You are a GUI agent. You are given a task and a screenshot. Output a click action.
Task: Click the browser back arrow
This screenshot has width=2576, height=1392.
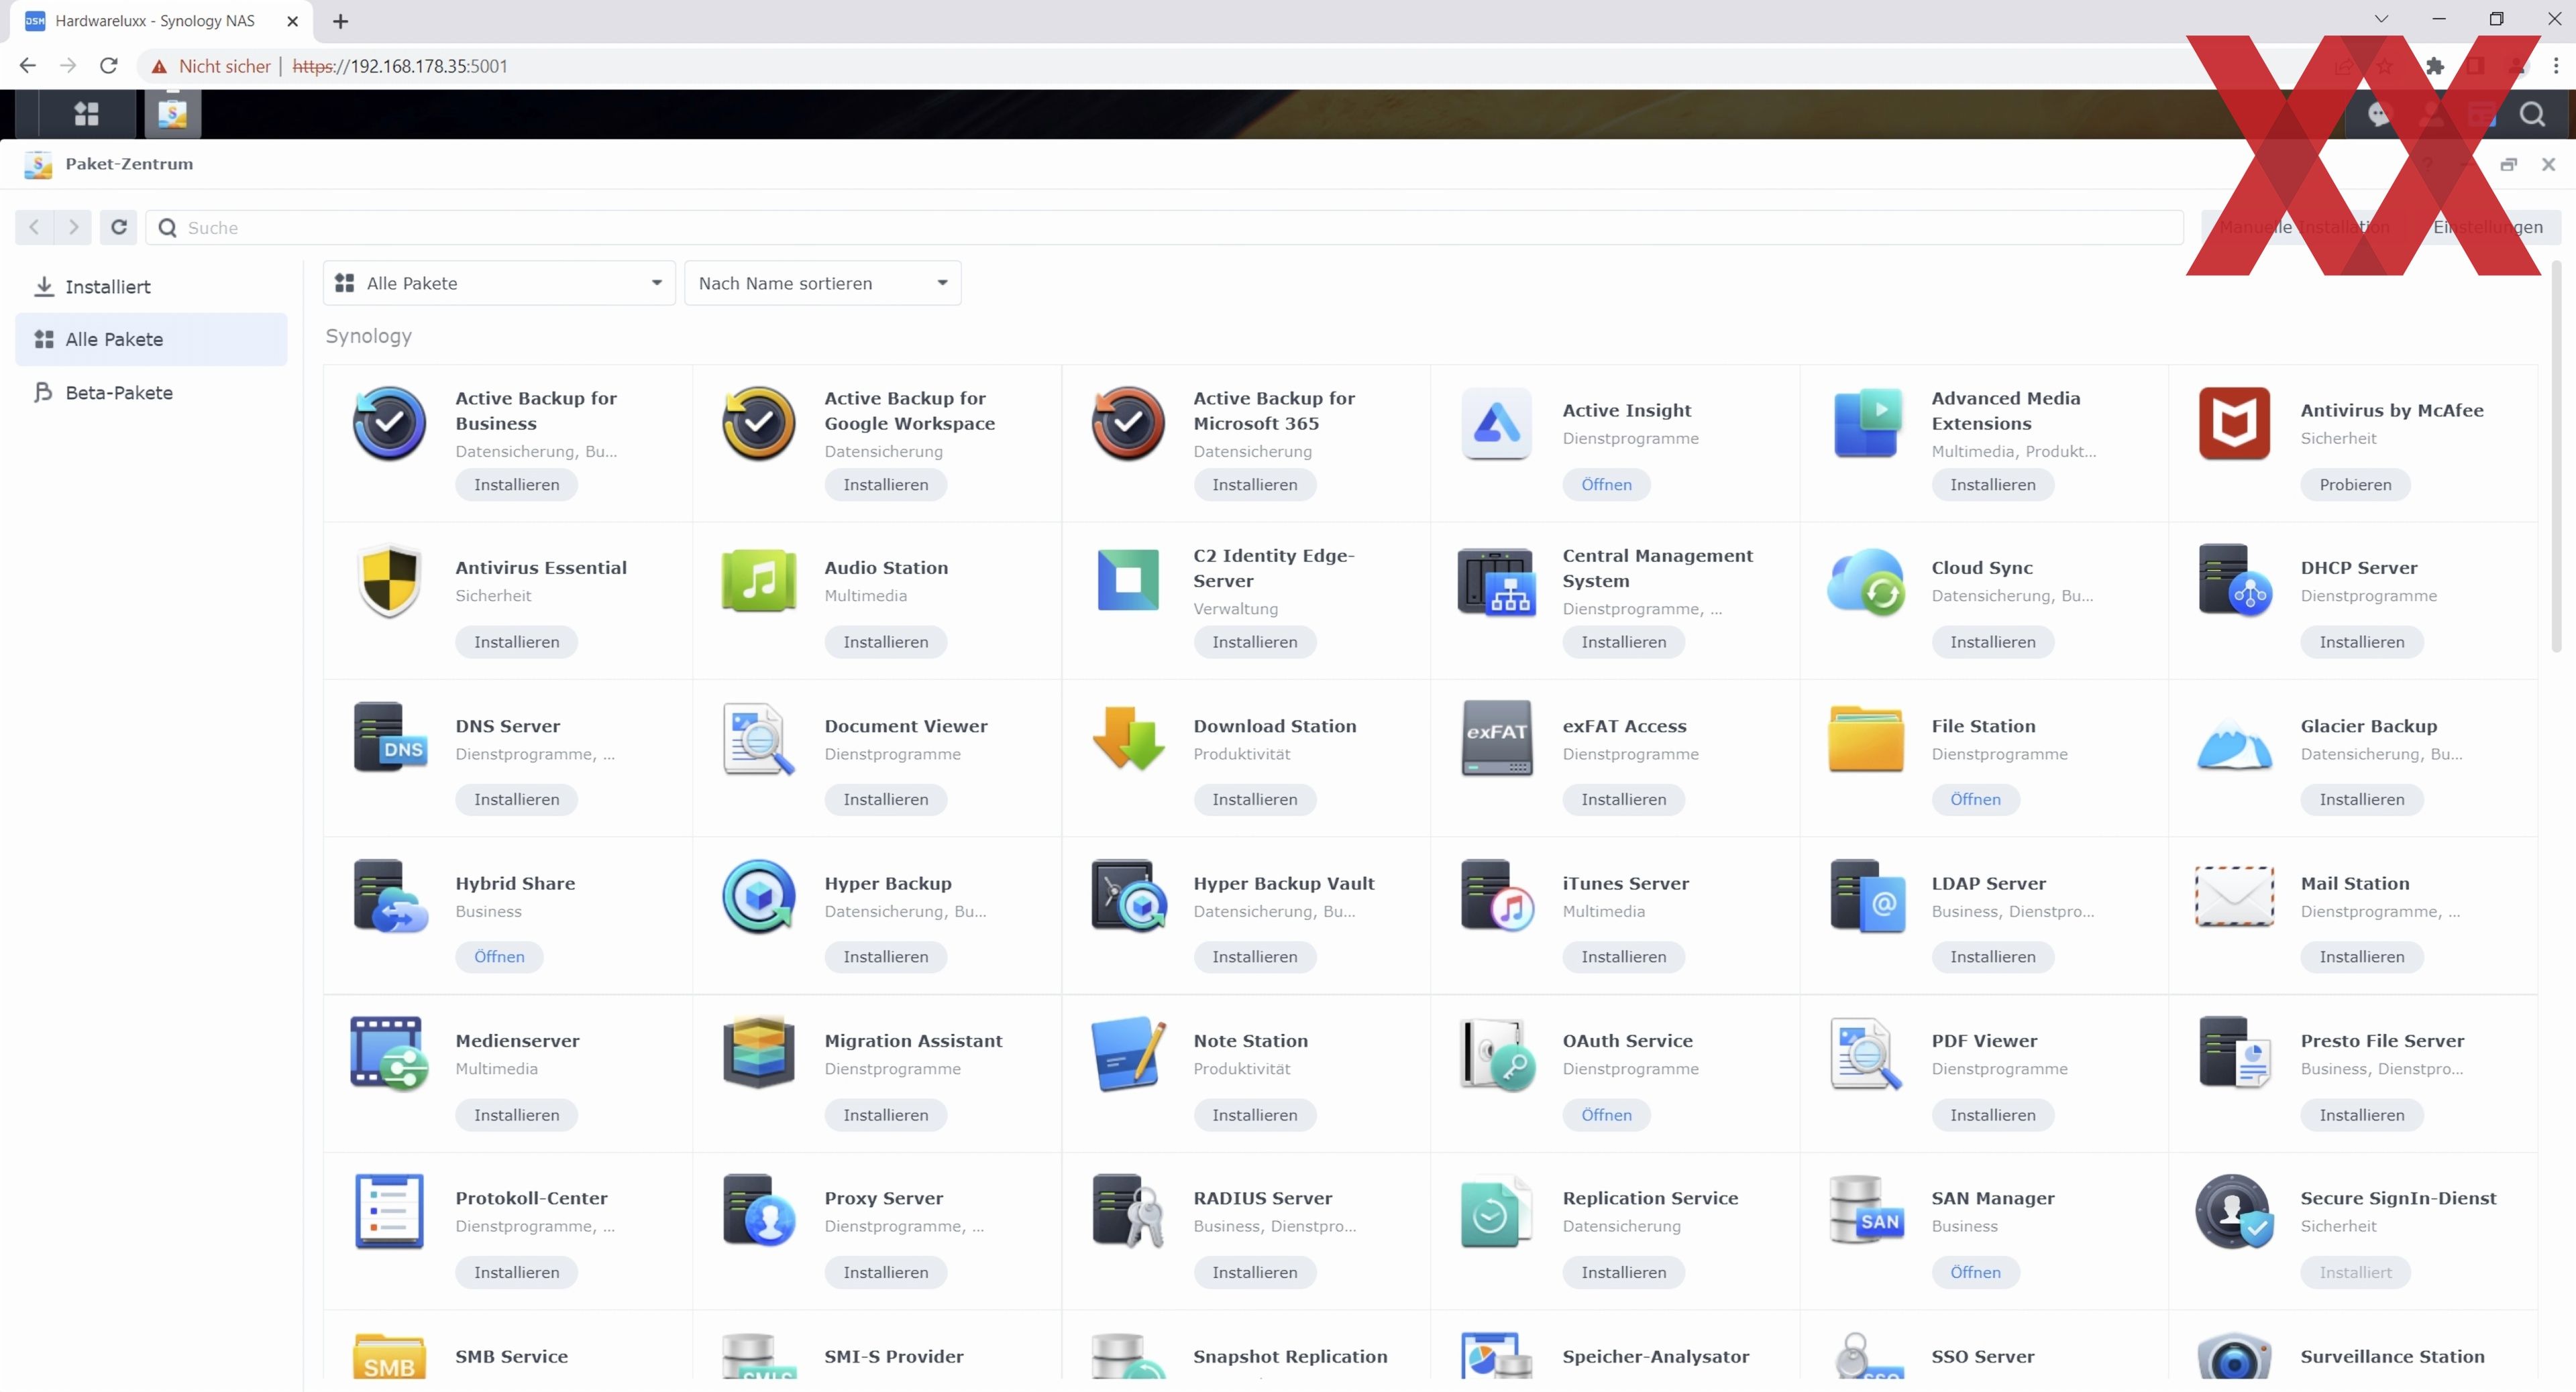pos(27,66)
